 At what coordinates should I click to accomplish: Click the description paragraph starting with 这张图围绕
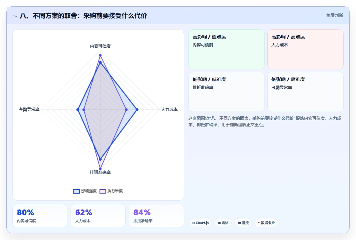[x=265, y=121]
